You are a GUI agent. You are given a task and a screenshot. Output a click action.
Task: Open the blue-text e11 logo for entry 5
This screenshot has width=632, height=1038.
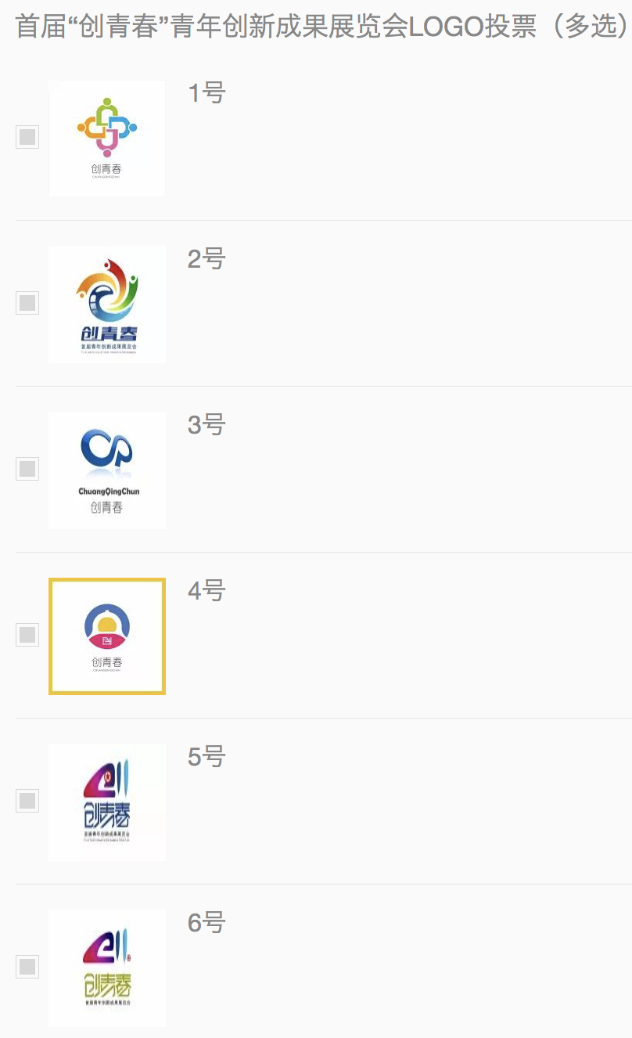pyautogui.click(x=107, y=802)
